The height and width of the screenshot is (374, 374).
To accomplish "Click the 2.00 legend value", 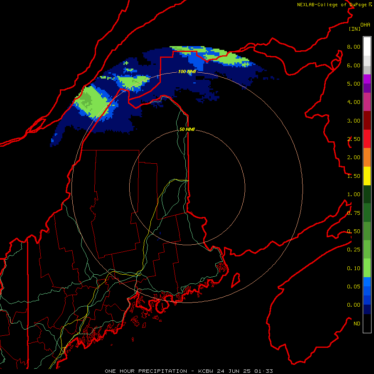I will click(x=354, y=157).
